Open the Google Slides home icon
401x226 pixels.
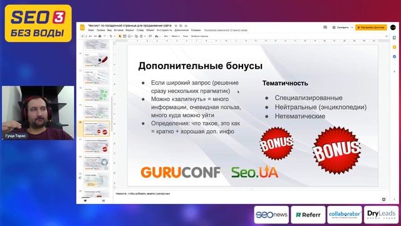pos(82,28)
